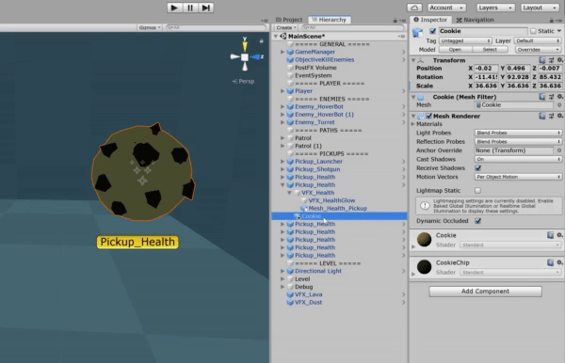Open the Layer dropdown showing Default

tap(538, 40)
